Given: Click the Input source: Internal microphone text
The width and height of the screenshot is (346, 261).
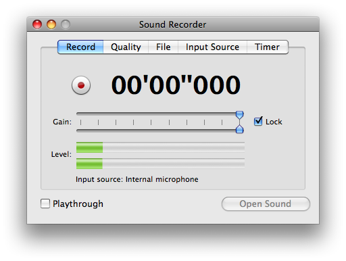Looking at the screenshot, I should click(x=137, y=179).
